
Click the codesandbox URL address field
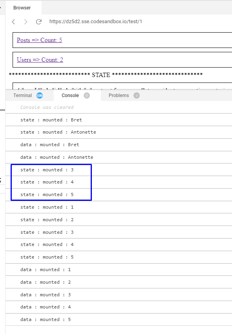tap(96, 22)
